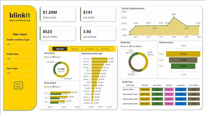Sort by Outlet Type column header
The image size is (205, 115).
(x=130, y=85)
